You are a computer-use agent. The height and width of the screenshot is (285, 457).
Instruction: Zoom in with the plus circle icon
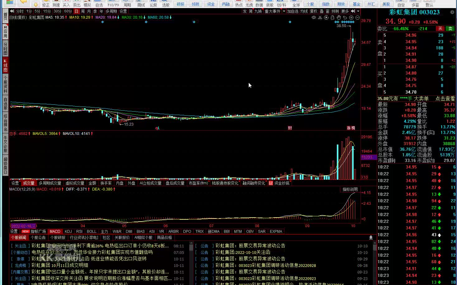click(351, 18)
